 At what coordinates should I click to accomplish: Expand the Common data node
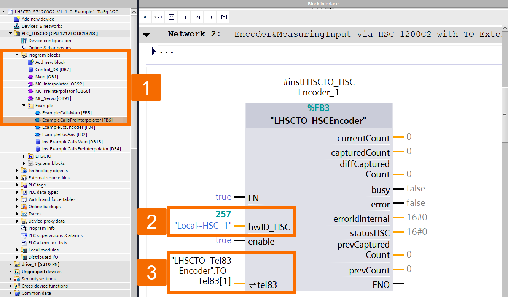point(10,293)
